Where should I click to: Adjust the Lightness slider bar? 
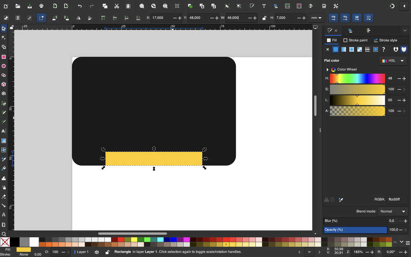point(357,100)
